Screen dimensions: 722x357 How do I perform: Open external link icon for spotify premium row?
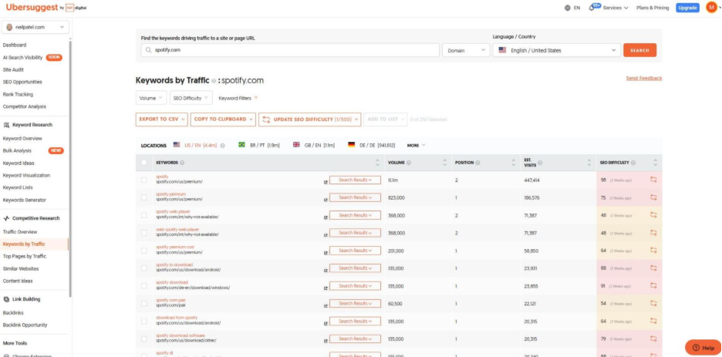(326, 200)
